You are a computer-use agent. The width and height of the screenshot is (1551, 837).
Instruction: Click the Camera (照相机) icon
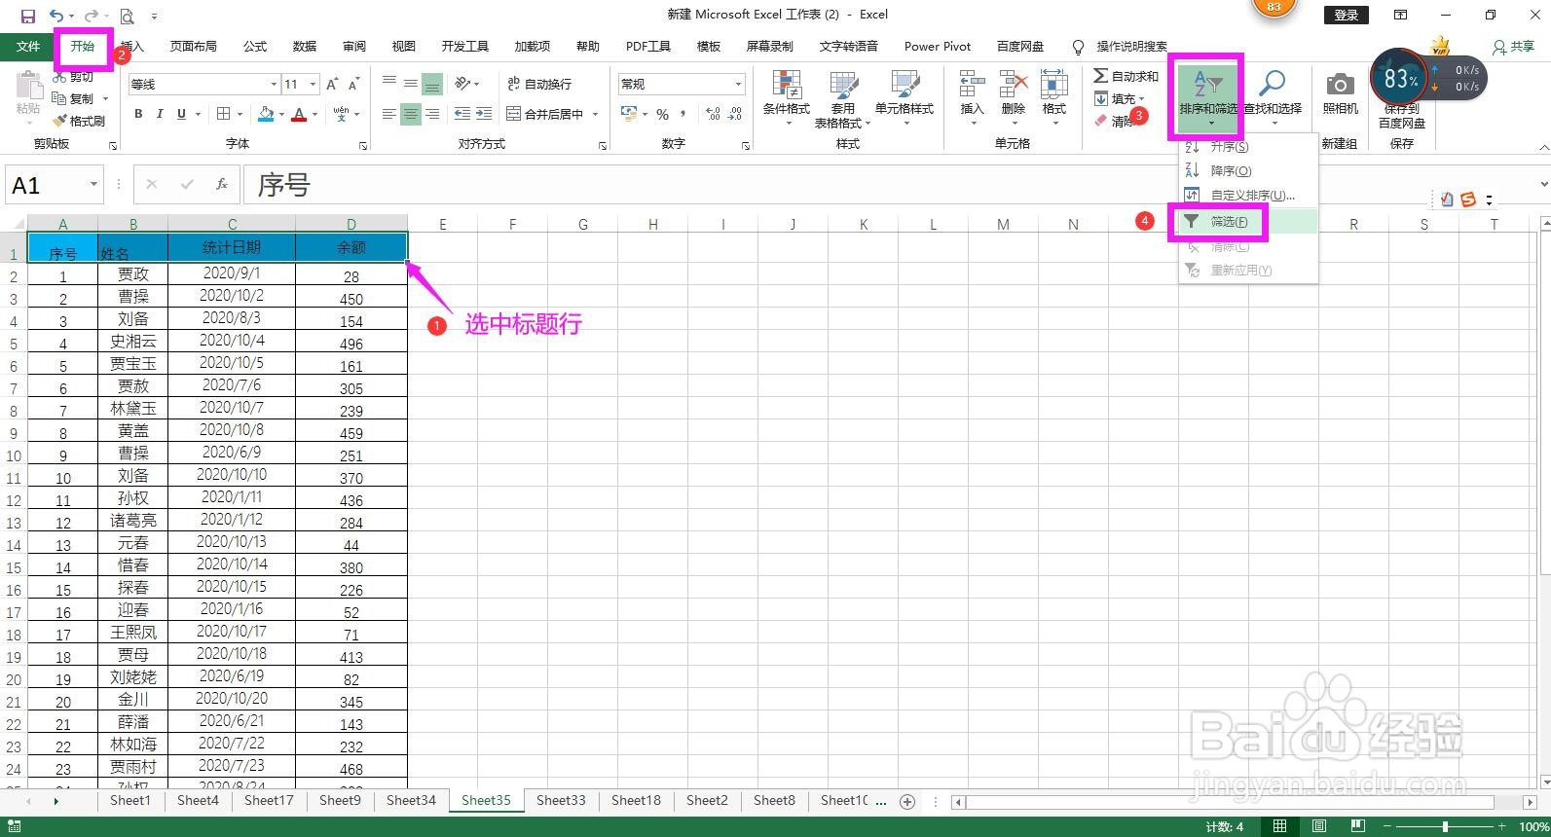click(1340, 86)
